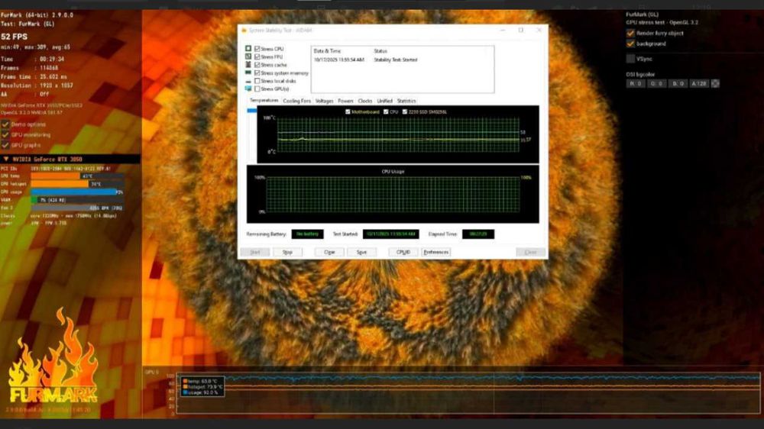Open the Powers tab
The image size is (764, 429).
click(345, 101)
